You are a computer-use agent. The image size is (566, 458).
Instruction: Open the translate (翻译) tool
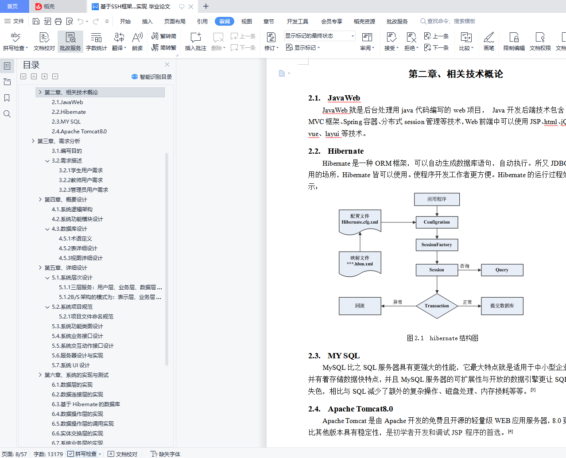pyautogui.click(x=119, y=42)
